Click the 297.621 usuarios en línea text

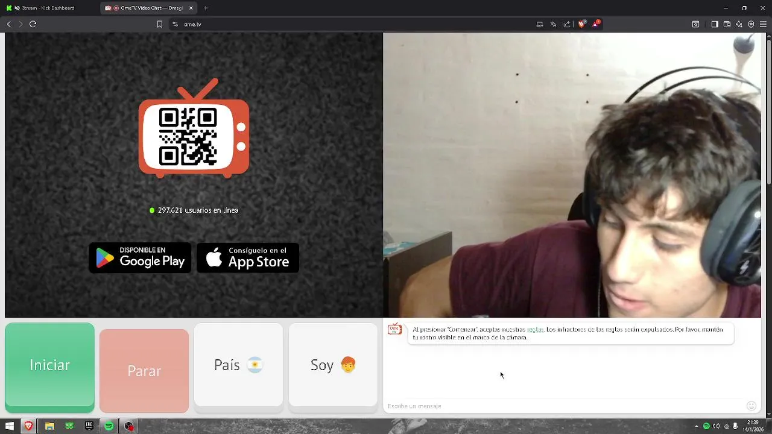(x=198, y=210)
